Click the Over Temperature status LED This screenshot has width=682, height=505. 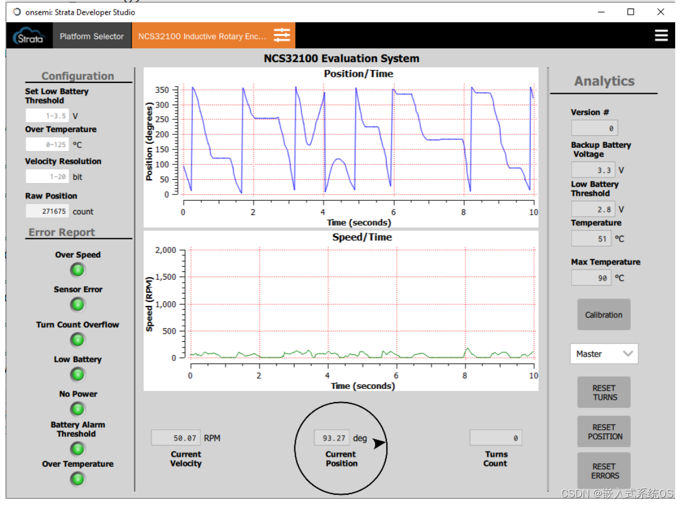pos(77,479)
